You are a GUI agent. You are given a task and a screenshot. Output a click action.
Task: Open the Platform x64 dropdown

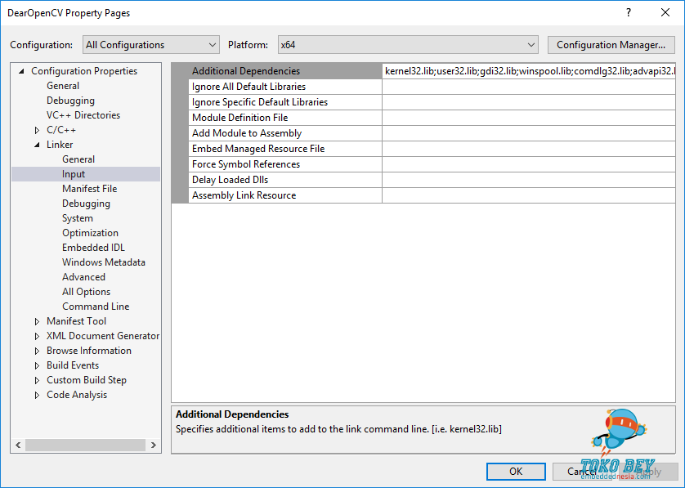coord(408,45)
